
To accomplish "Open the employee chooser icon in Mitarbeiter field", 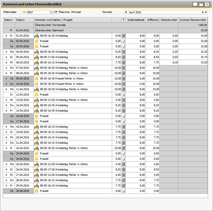I will pyautogui.click(x=51, y=12).
